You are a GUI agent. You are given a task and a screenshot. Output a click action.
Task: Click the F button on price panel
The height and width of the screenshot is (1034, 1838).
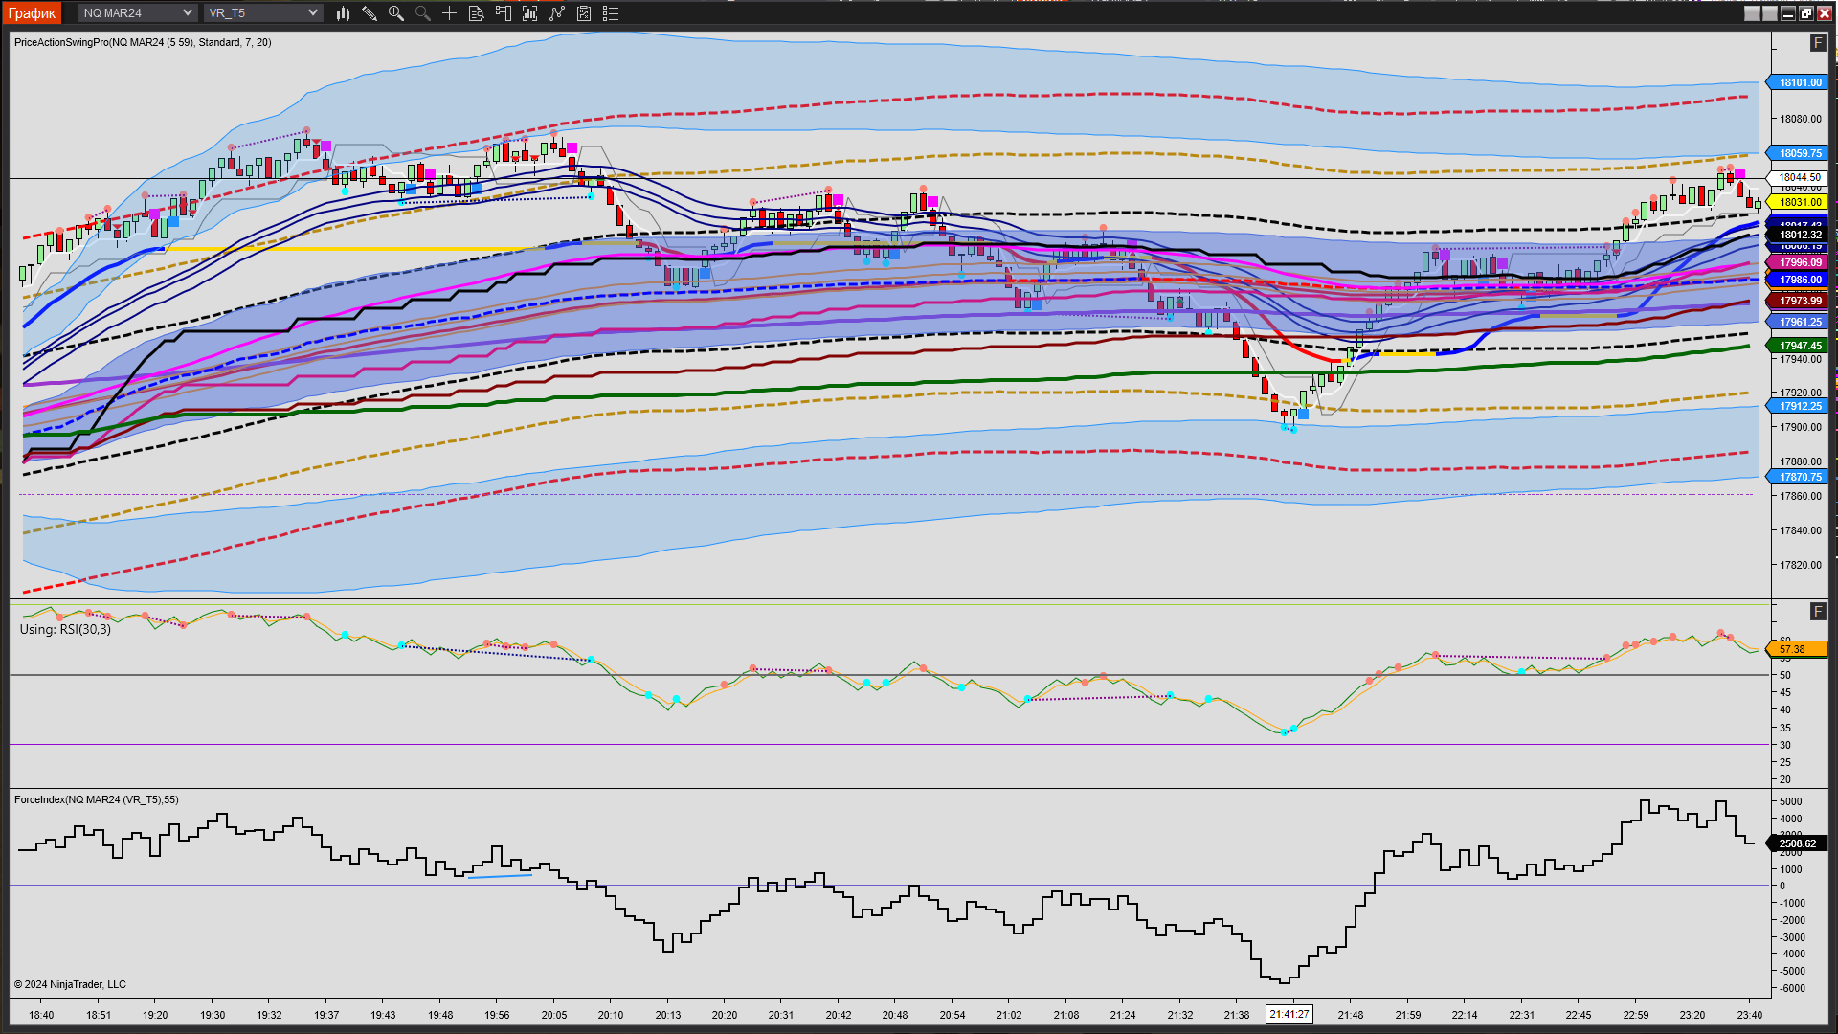coord(1818,43)
